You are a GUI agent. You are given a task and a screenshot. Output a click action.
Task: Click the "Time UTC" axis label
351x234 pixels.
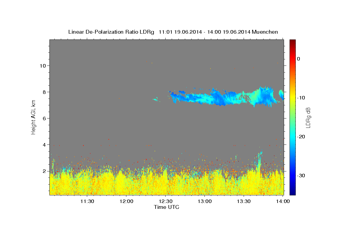pos(166,207)
